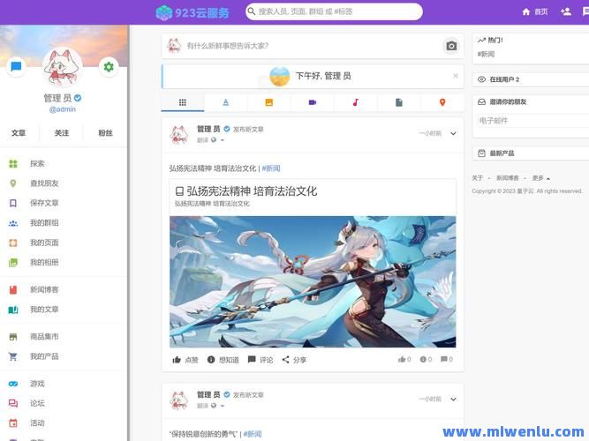Select the location pin filter icon
This screenshot has width=589, height=441.
pos(442,102)
